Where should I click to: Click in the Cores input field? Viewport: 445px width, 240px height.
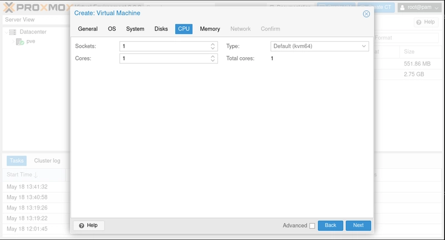(x=164, y=58)
